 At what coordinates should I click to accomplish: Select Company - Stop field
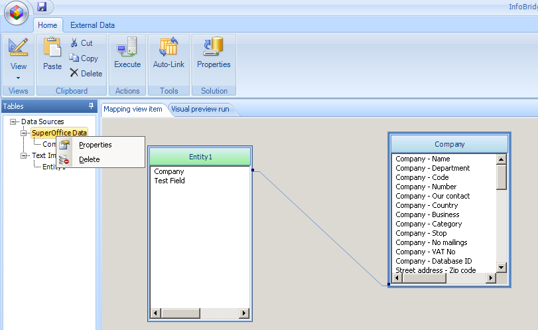[421, 233]
